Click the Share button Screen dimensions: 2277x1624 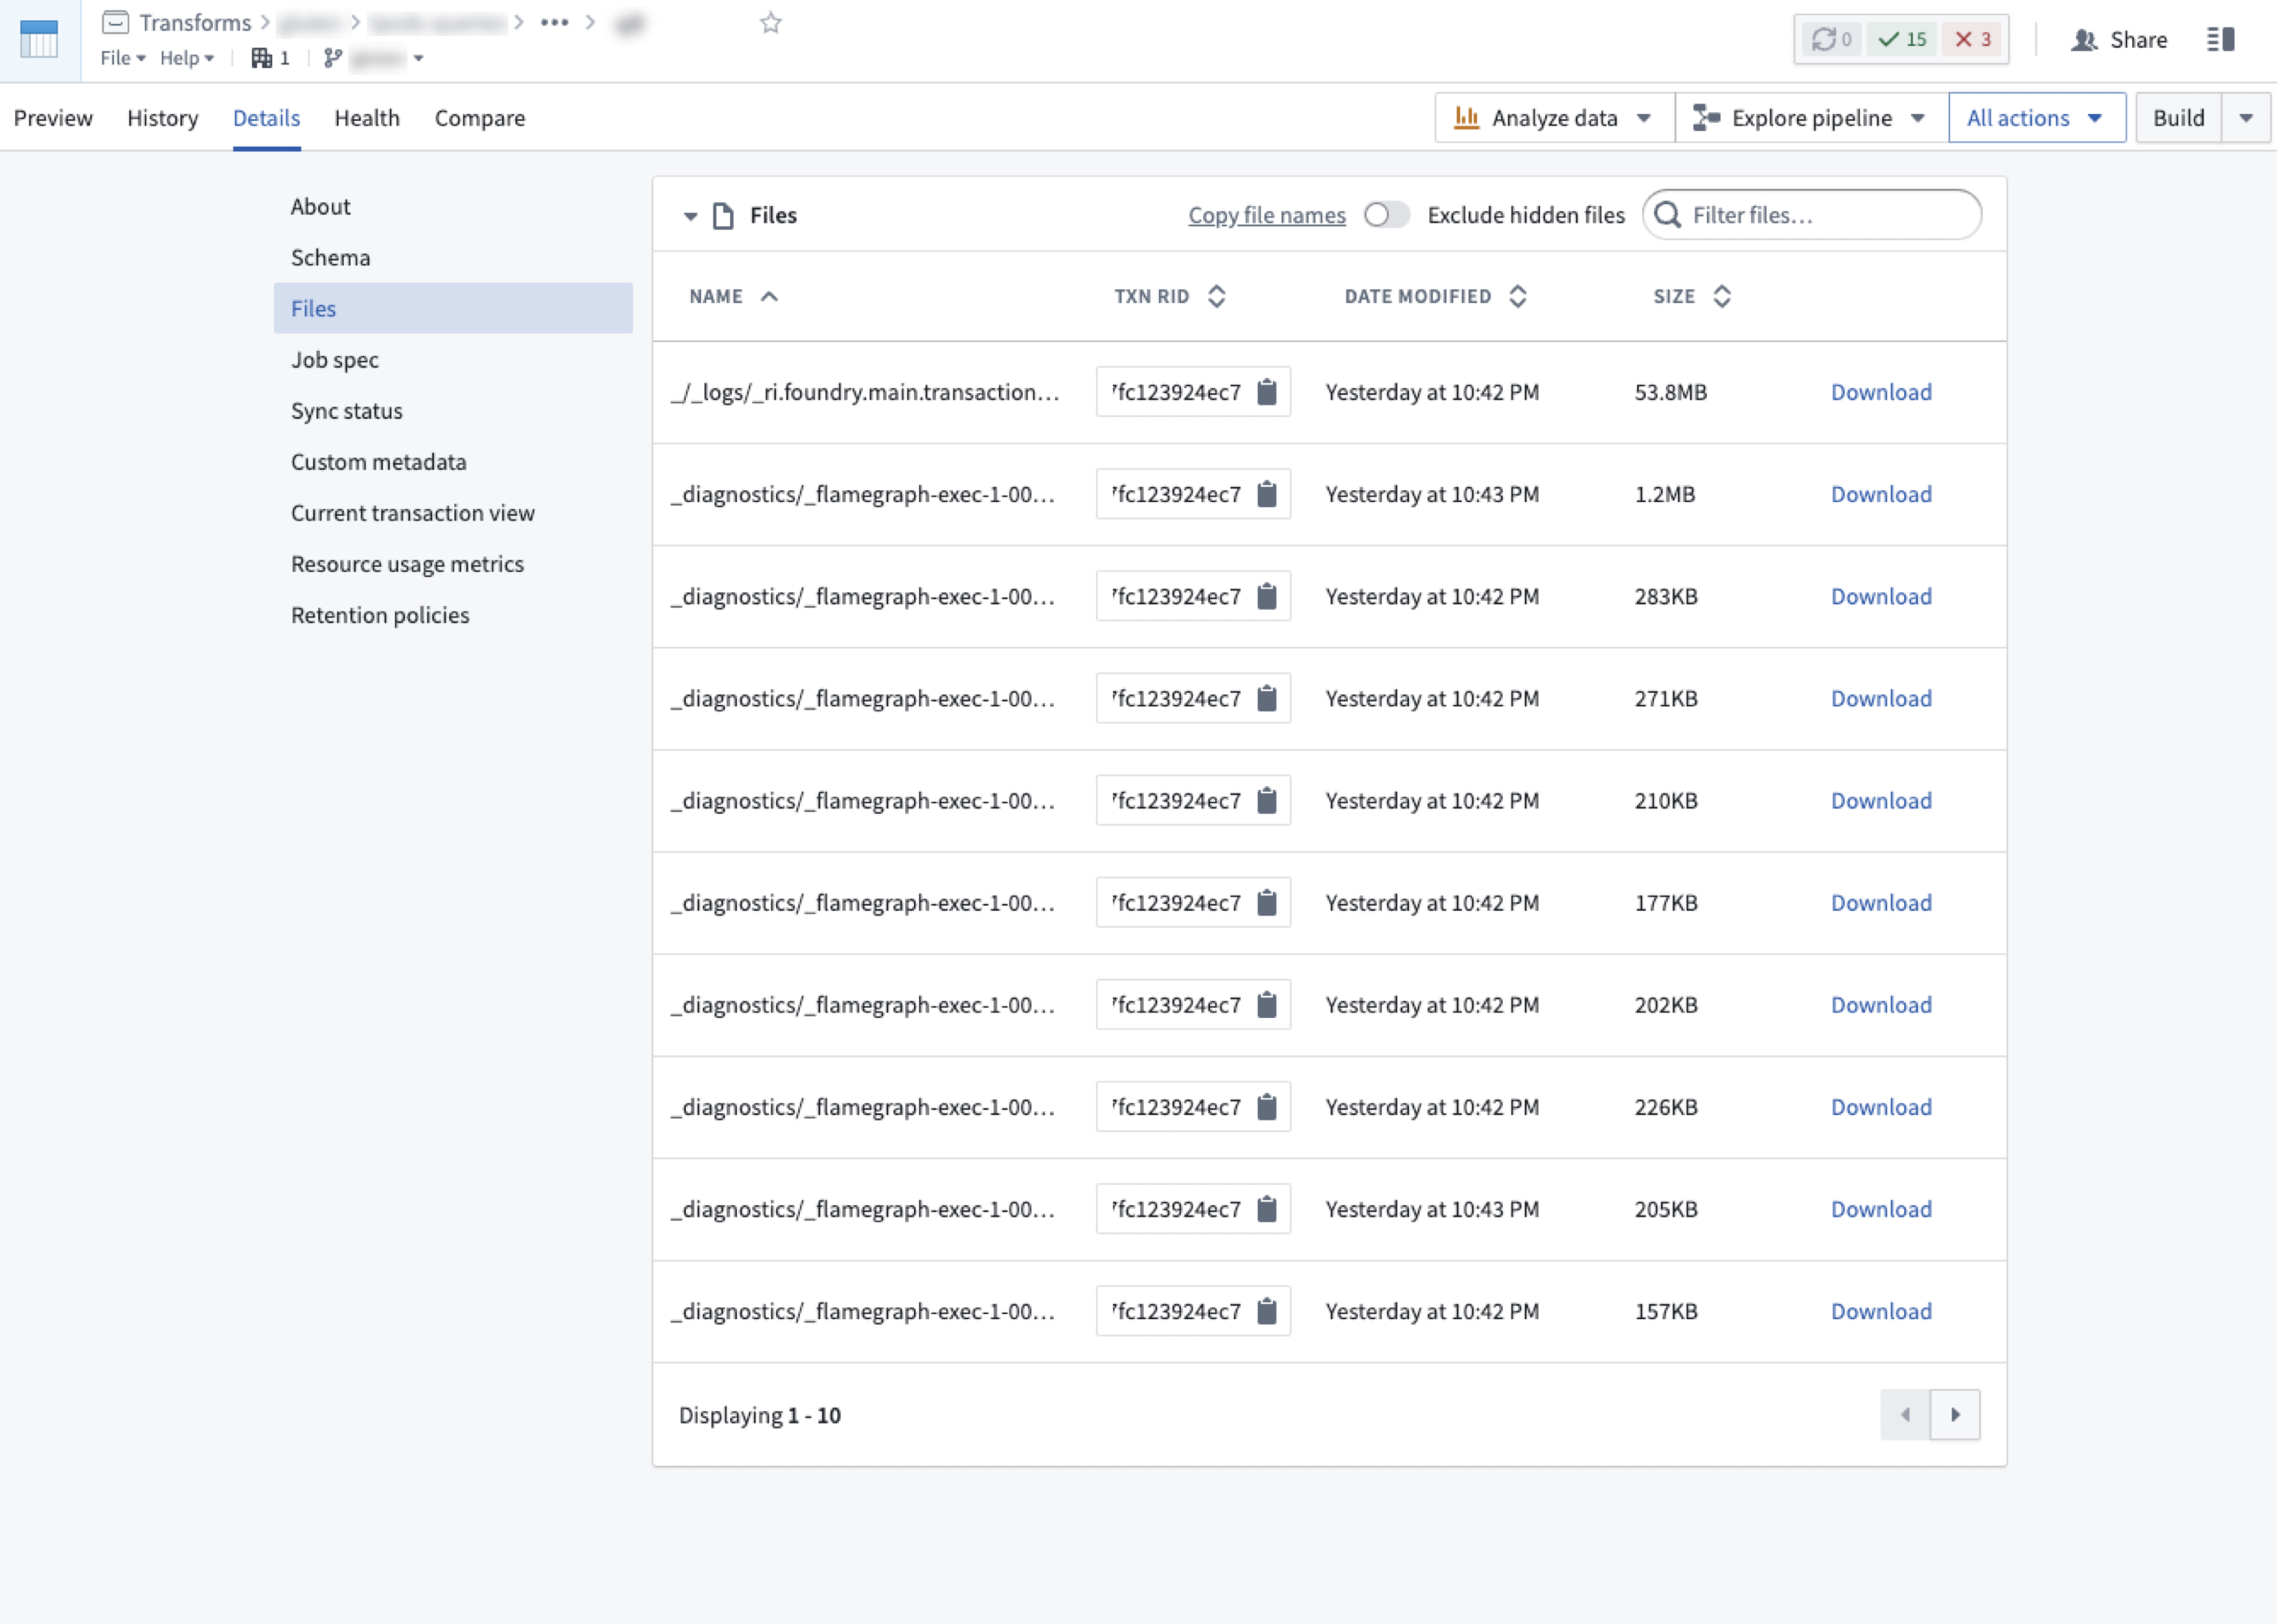(2119, 40)
